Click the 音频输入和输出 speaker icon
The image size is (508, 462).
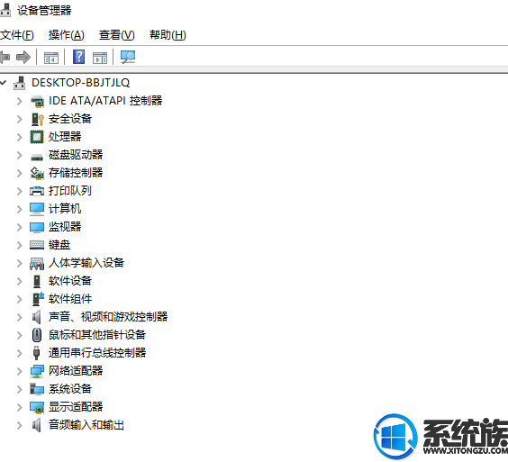[x=37, y=425]
